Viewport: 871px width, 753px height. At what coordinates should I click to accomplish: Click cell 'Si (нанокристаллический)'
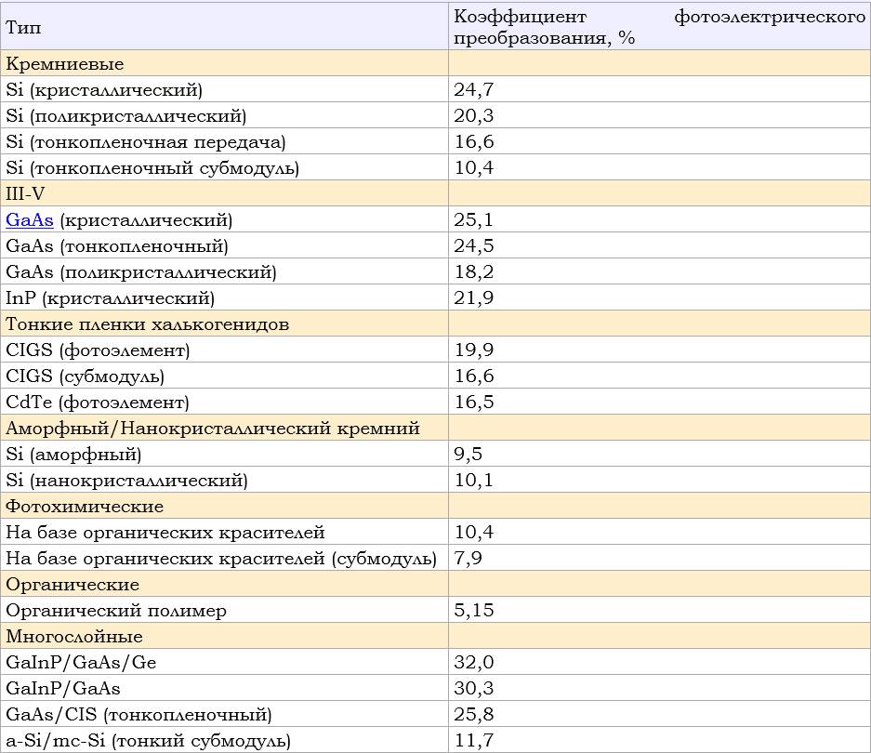pos(224,480)
